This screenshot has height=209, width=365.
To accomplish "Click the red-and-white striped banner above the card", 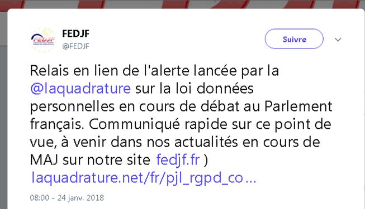I will coord(182,4).
